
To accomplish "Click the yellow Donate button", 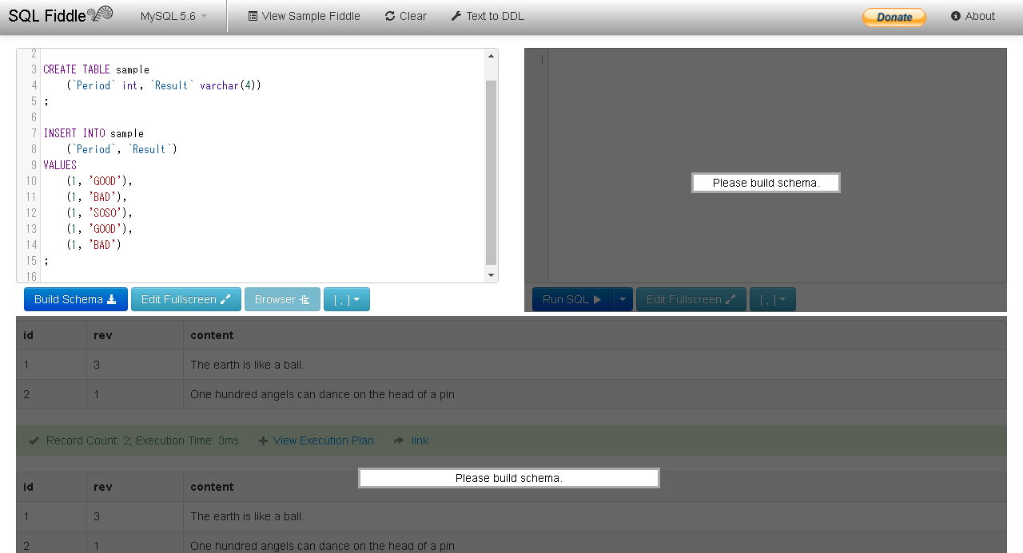I will click(894, 17).
